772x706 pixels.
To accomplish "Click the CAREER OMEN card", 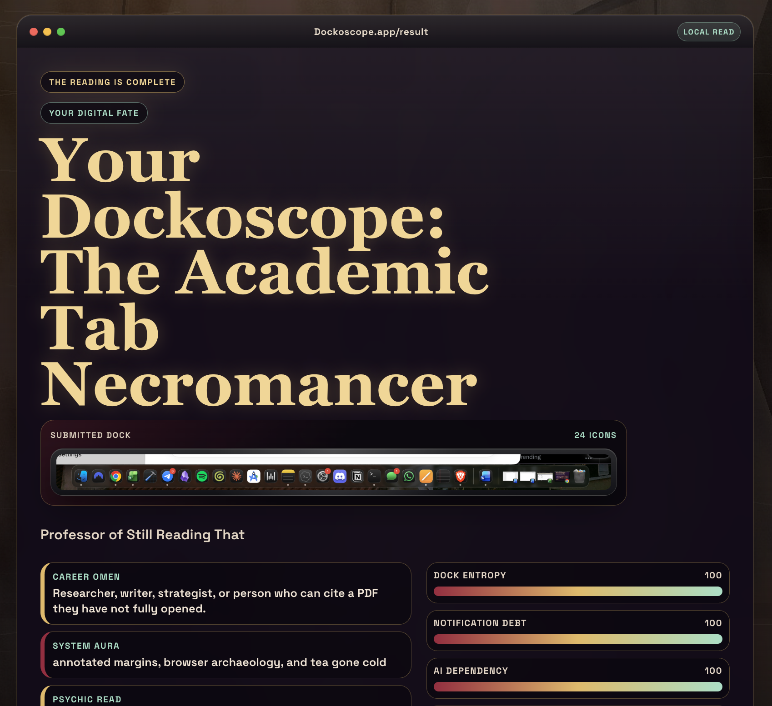I will [226, 593].
